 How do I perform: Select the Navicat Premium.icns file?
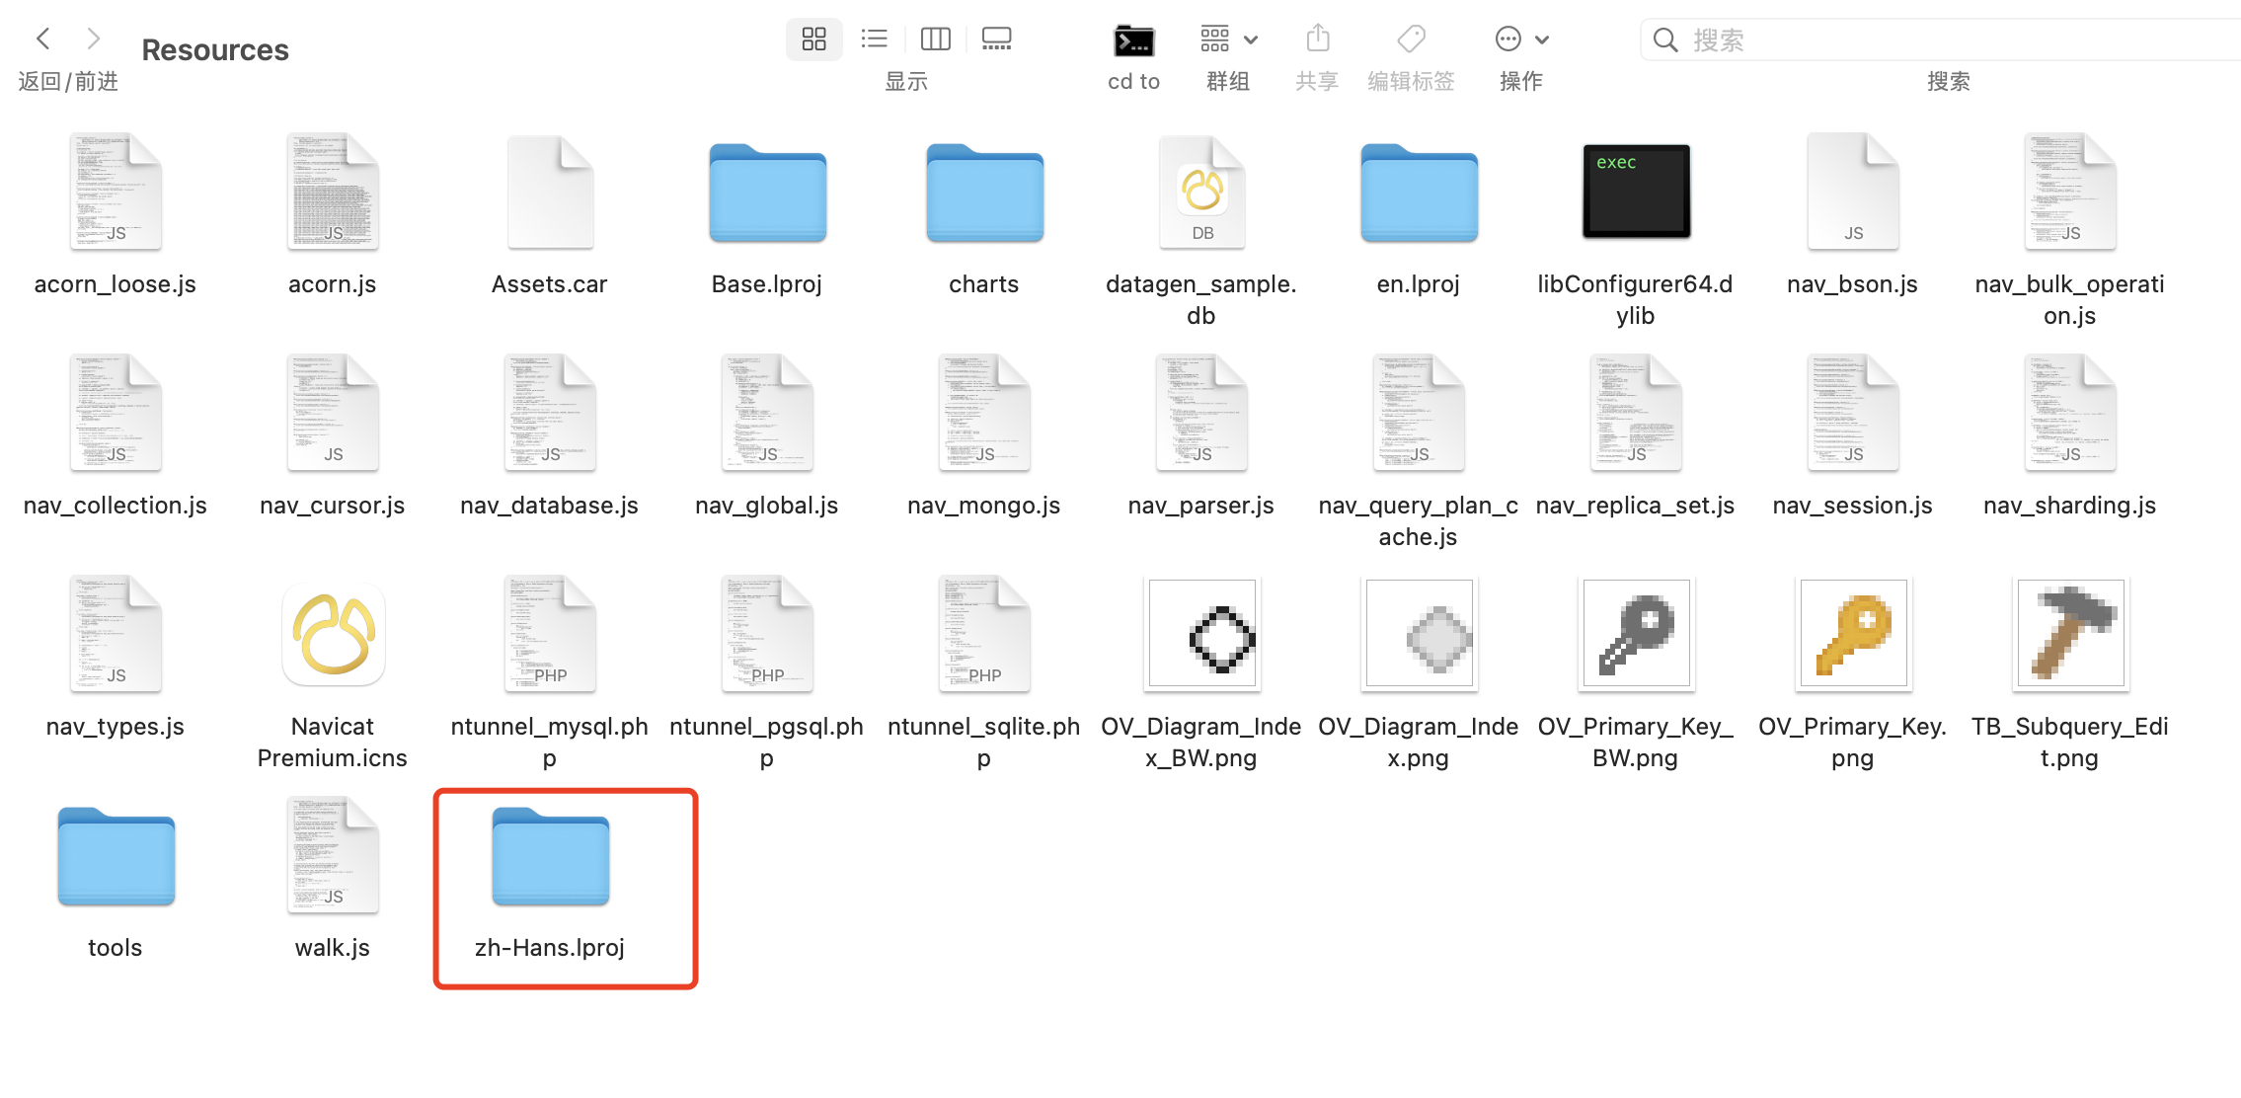[x=333, y=635]
